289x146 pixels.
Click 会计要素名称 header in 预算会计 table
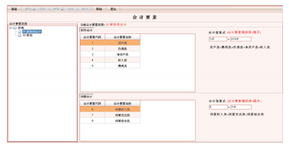[122, 103]
